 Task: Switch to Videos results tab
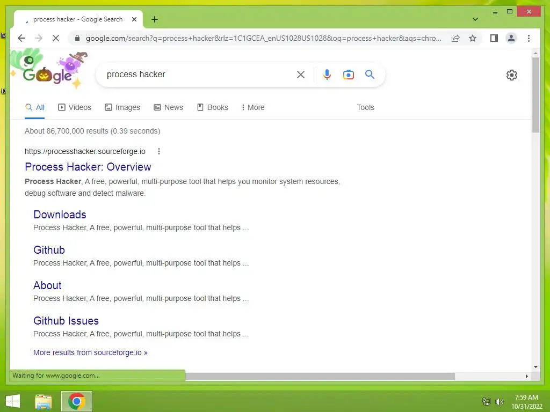(x=75, y=107)
